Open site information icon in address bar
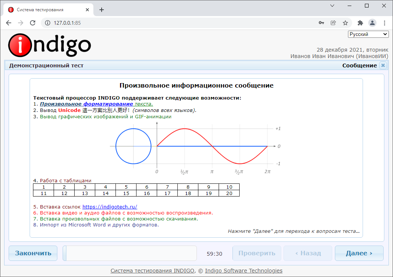 pos(48,23)
